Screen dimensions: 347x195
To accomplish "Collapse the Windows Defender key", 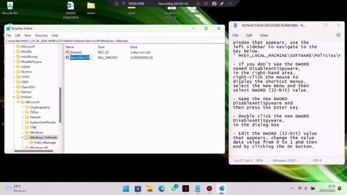I will click(x=23, y=138).
